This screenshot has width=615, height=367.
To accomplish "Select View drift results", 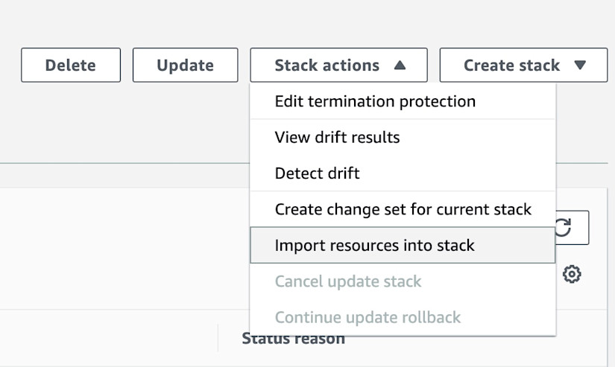I will point(337,137).
